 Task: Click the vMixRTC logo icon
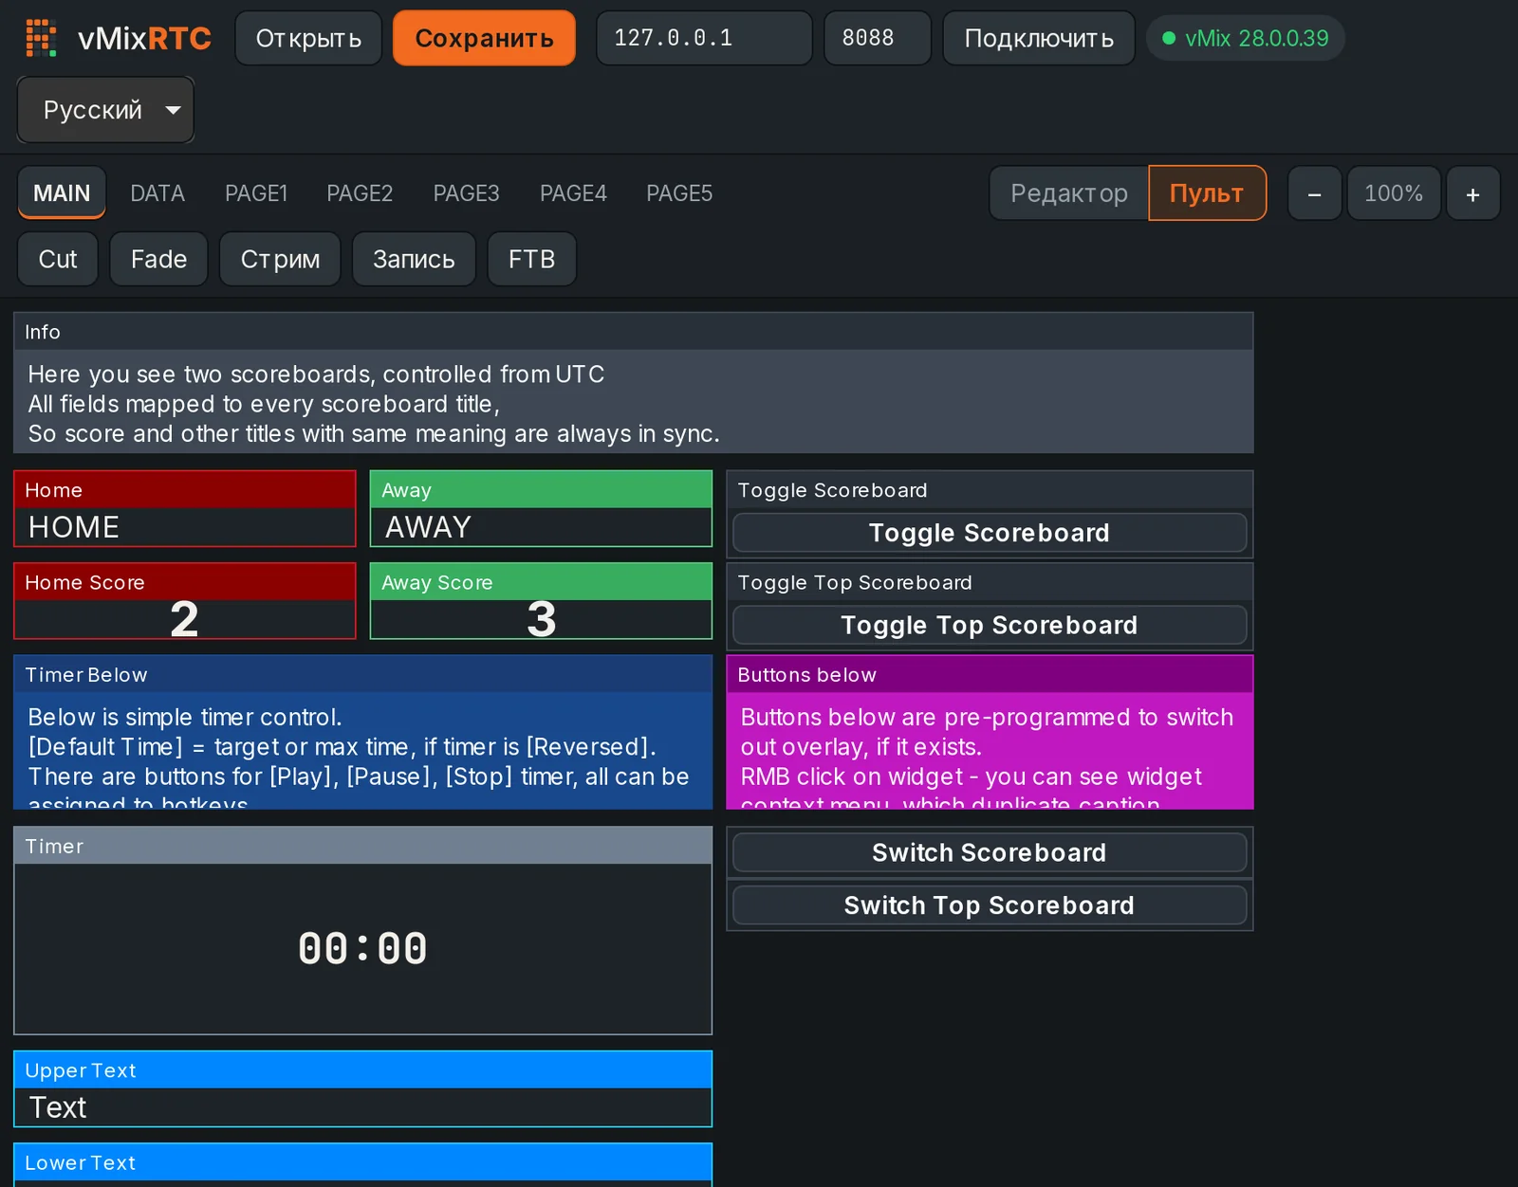coord(41,38)
